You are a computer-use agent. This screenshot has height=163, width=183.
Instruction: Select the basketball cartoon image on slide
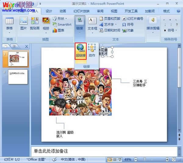pyautogui.click(x=80, y=92)
